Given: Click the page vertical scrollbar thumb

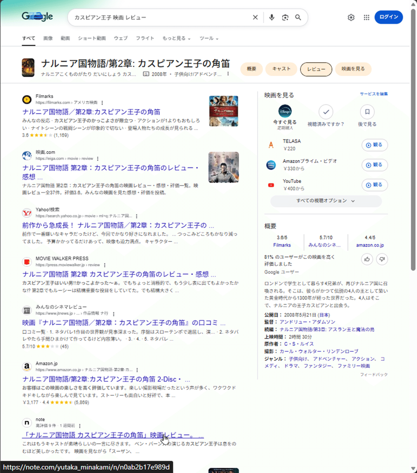Looking at the screenshot, I should coord(413,139).
